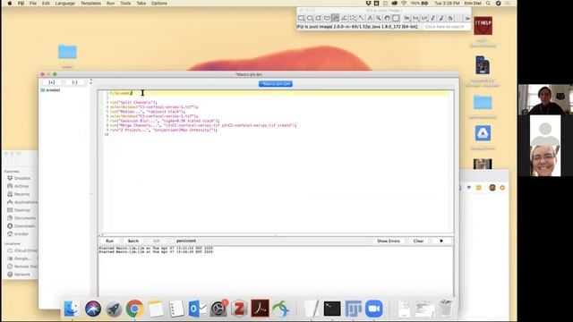Select the Paintbrush tool in Fiji toolbar
The height and width of the screenshot is (322, 573).
coord(441,18)
